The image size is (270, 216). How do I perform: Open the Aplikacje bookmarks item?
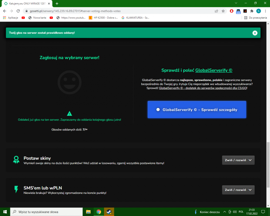pyautogui.click(x=11, y=18)
